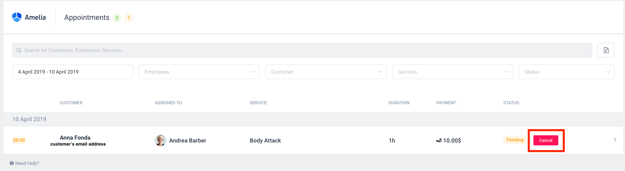Click the ASSIGNED TO: column header

coord(169,103)
